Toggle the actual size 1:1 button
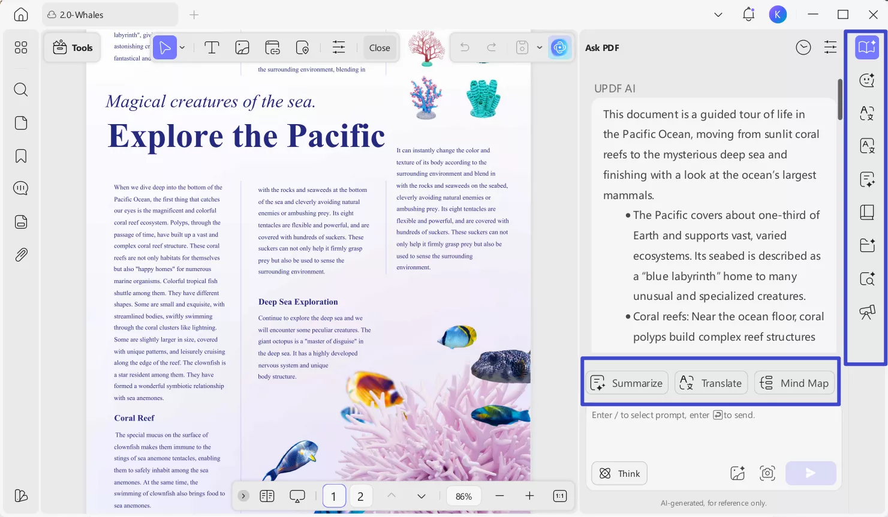 point(559,496)
